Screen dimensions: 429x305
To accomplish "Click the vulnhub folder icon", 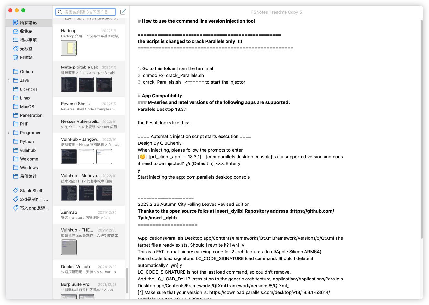I will tap(16, 150).
